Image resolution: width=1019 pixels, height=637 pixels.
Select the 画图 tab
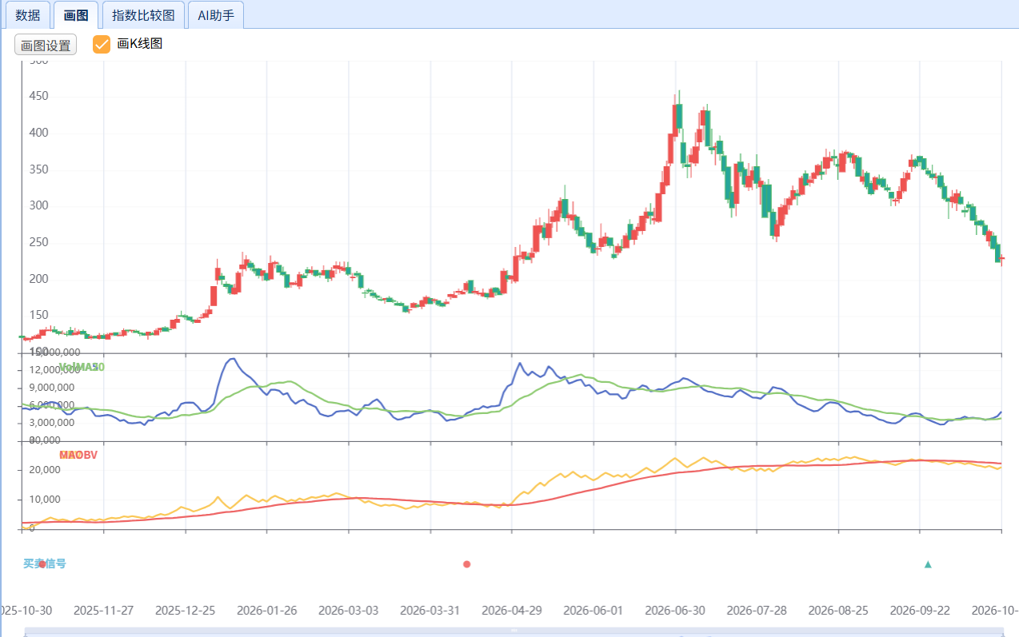point(76,15)
